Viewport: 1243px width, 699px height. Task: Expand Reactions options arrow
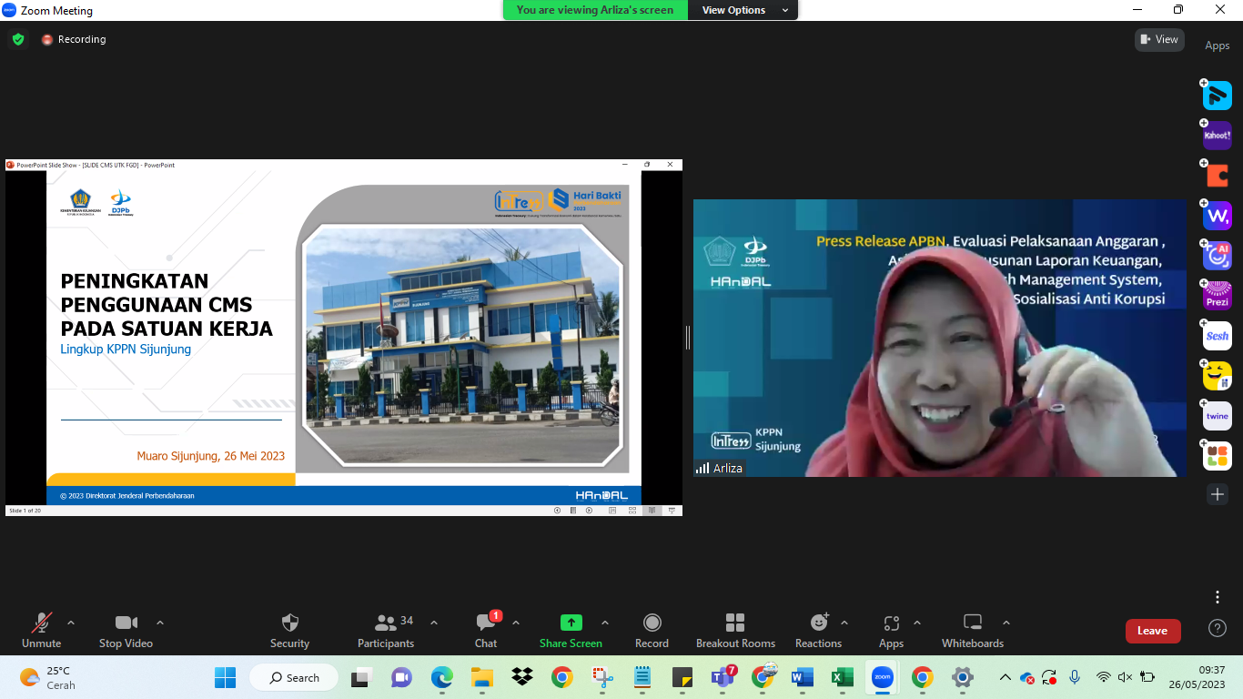point(844,623)
